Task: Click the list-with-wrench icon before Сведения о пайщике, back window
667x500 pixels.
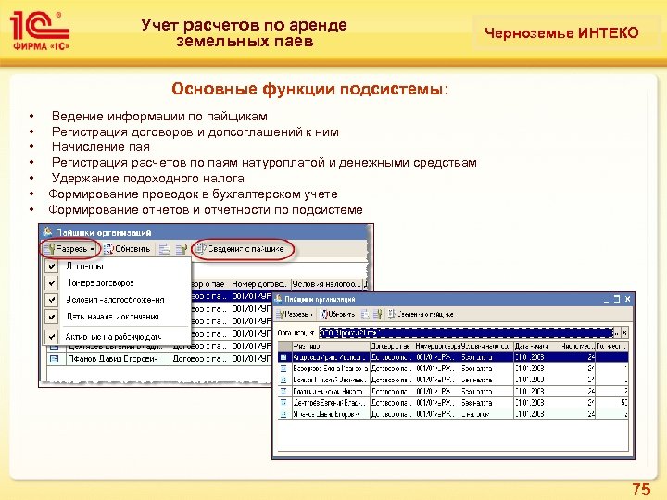Action: (x=182, y=249)
